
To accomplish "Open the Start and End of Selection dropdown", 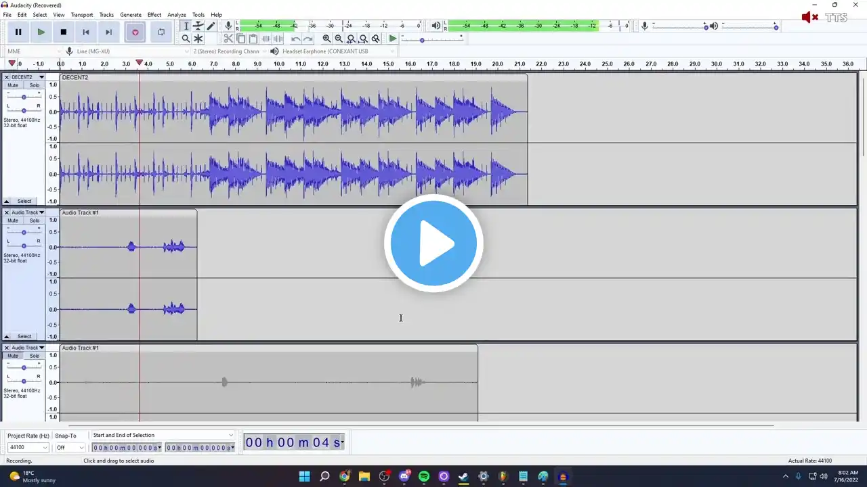I will [x=163, y=435].
